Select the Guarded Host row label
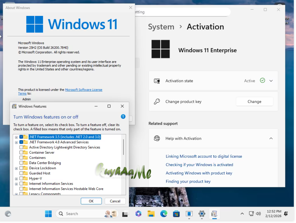Viewport: 296px width, 223px height. tap(40, 173)
